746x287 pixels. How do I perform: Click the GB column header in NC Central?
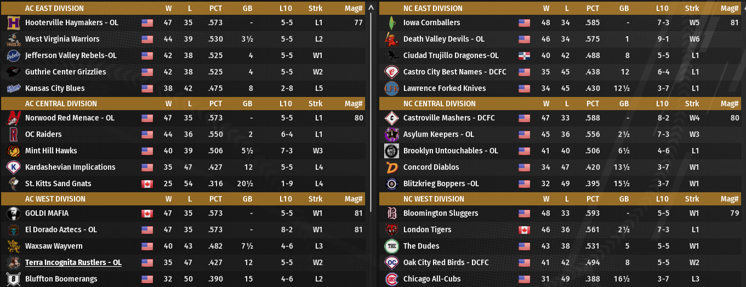[624, 104]
